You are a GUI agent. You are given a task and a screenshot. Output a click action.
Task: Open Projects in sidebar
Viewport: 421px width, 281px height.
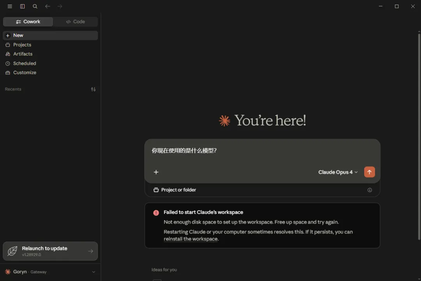tap(50, 44)
